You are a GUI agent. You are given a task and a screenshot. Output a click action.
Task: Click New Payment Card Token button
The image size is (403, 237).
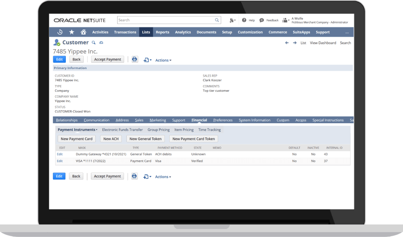(x=193, y=139)
